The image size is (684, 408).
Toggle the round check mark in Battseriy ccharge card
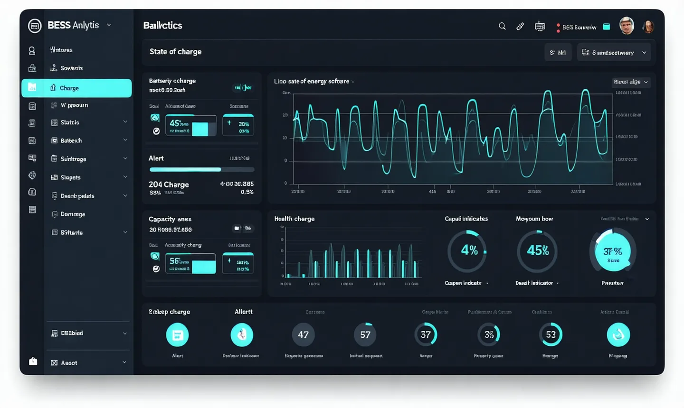pos(156,131)
